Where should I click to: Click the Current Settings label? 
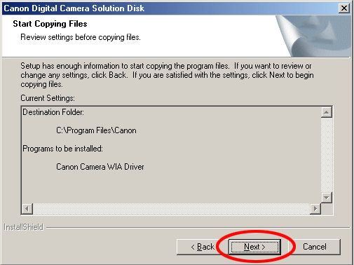click(x=48, y=98)
